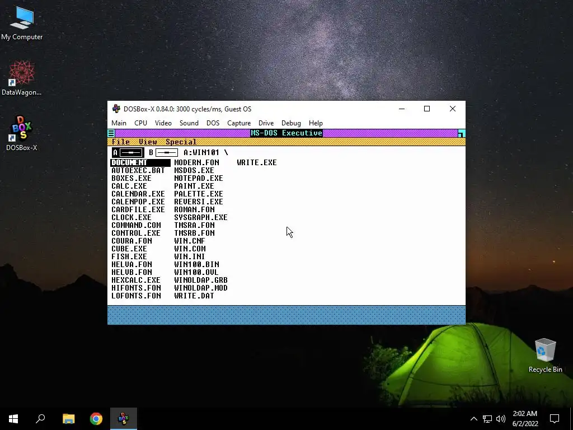Click the Windows Start button
Image resolution: width=573 pixels, height=430 pixels.
click(13, 419)
